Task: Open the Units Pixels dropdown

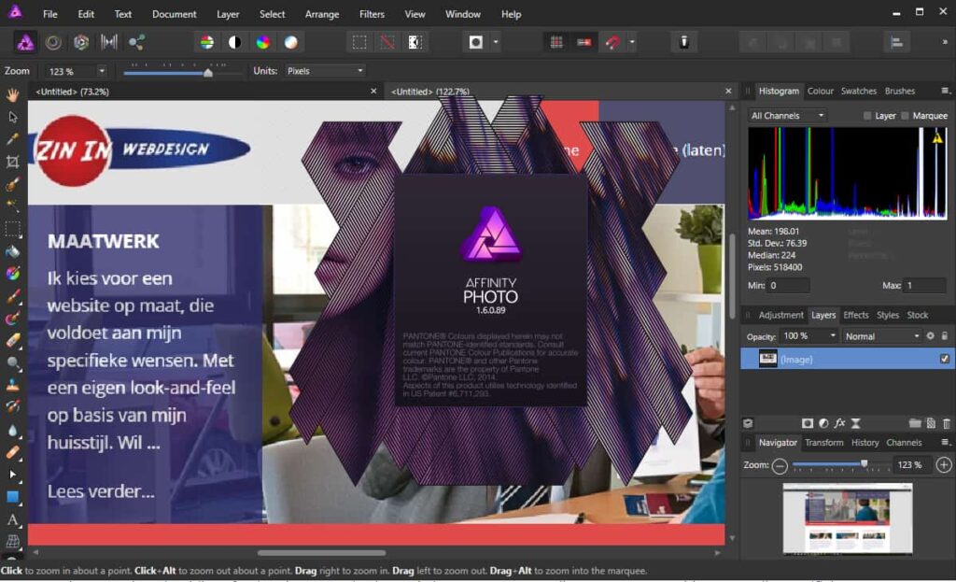Action: click(x=326, y=71)
